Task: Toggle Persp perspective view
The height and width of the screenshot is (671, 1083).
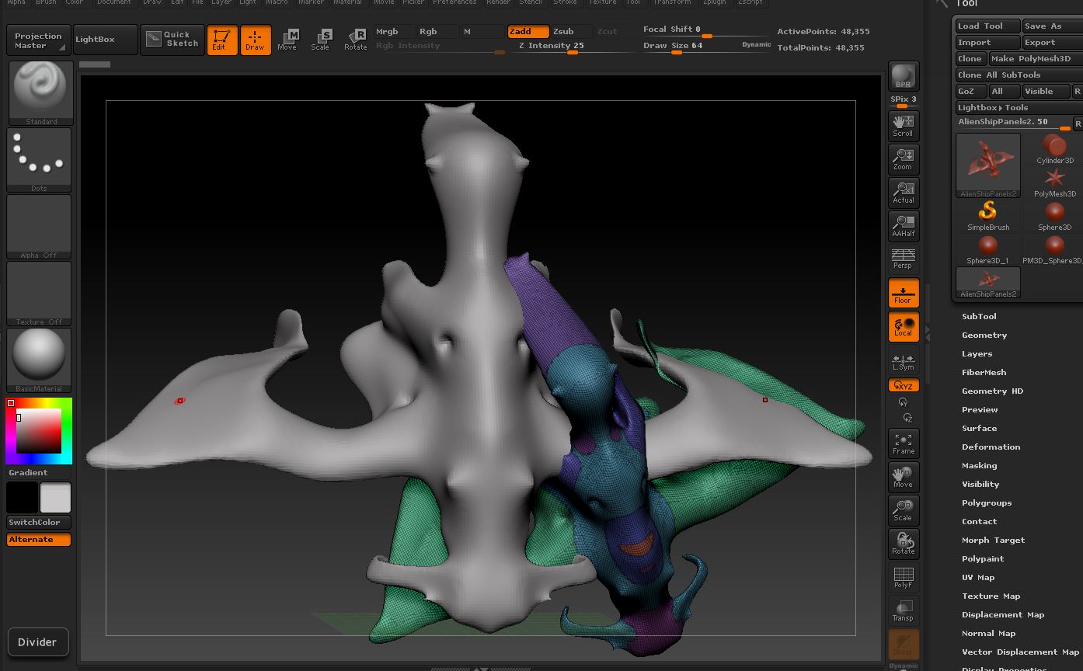Action: point(904,259)
